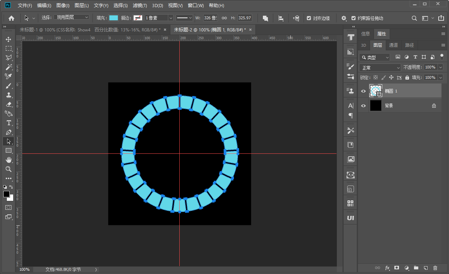The height and width of the screenshot is (274, 449).
Task: Open the Character panel icon
Action: point(350,106)
